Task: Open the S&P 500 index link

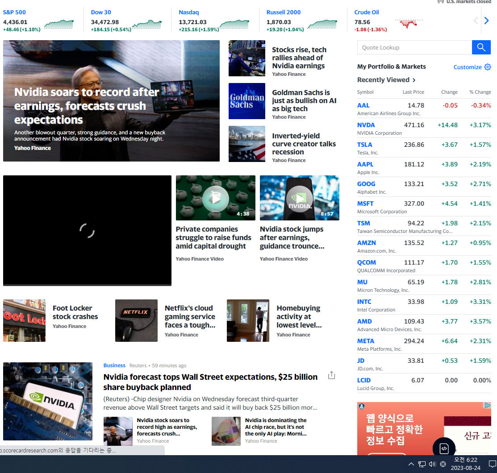Action: [14, 12]
